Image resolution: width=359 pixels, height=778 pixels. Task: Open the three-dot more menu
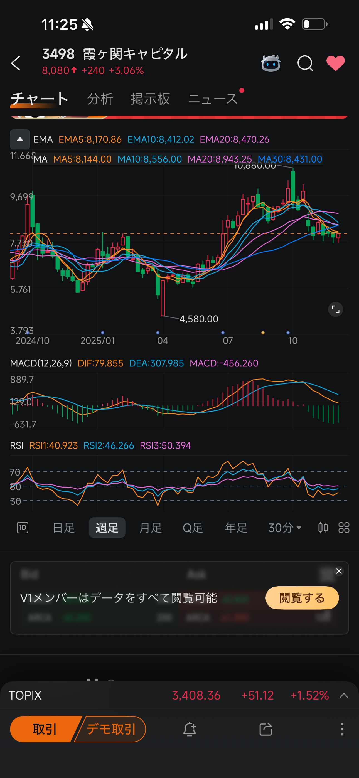pyautogui.click(x=342, y=729)
